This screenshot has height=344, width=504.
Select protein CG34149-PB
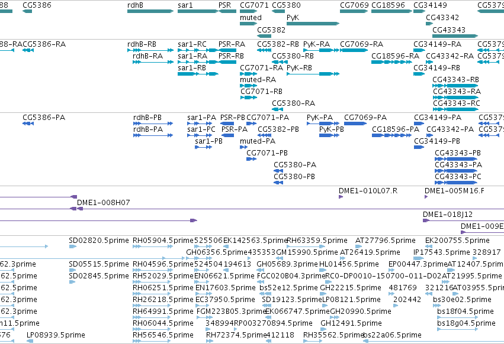click(x=437, y=141)
